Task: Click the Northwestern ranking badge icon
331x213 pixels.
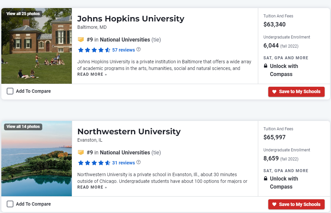Action: point(80,152)
